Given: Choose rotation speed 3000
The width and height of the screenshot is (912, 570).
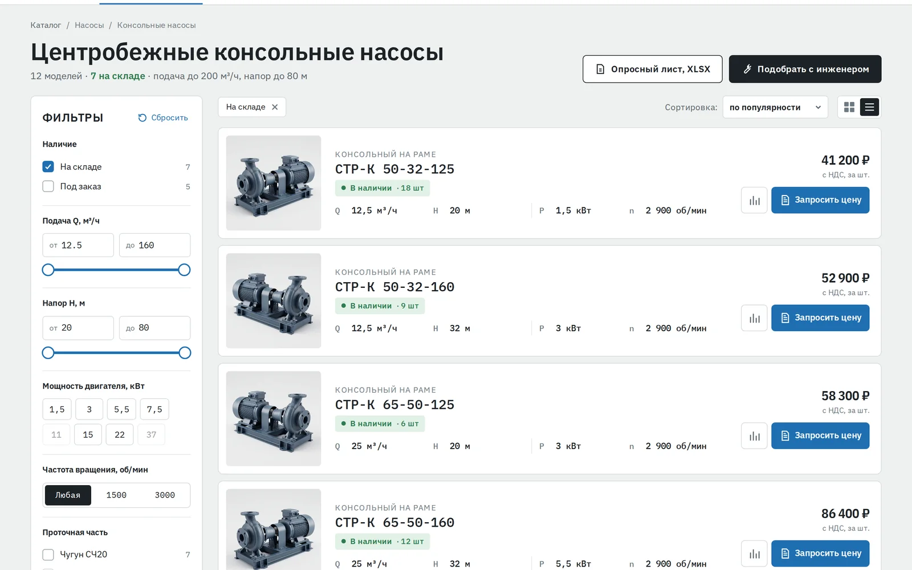Looking at the screenshot, I should coord(165,495).
